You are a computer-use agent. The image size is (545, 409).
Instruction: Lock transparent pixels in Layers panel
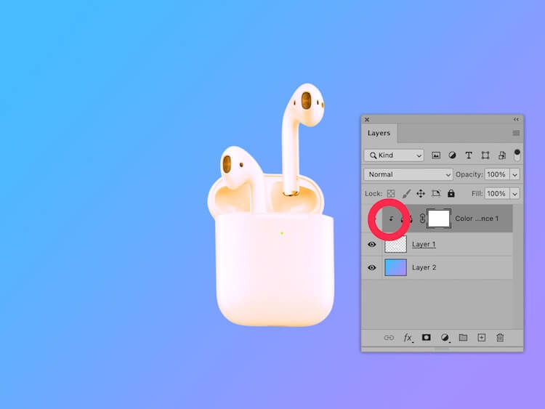pos(391,194)
